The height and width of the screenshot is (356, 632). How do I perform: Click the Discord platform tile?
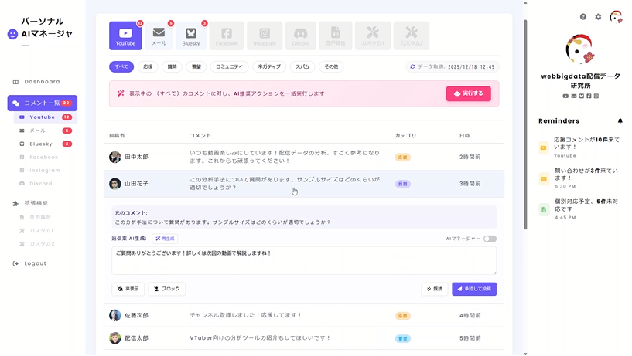click(x=301, y=36)
